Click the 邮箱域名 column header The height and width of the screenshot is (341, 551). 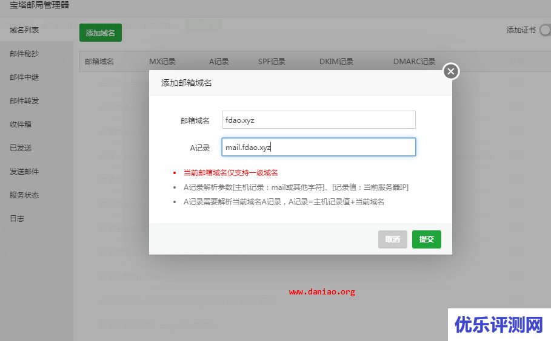coord(99,62)
